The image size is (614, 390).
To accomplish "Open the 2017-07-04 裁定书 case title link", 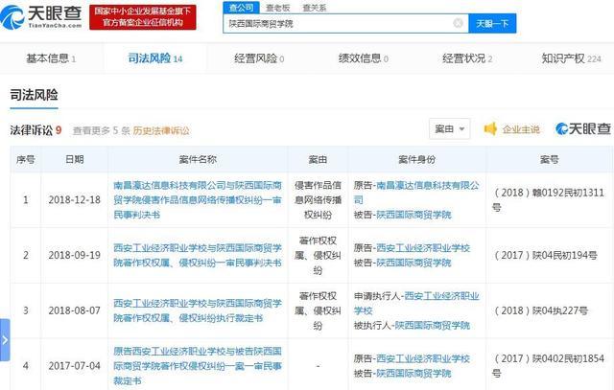I will [198, 366].
